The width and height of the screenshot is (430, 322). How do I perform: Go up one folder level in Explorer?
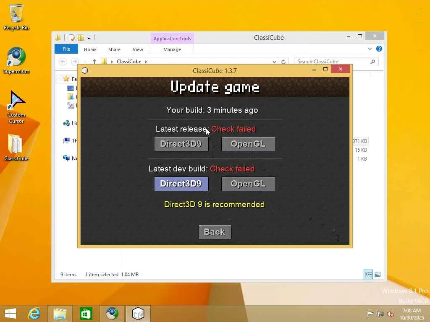pyautogui.click(x=94, y=62)
